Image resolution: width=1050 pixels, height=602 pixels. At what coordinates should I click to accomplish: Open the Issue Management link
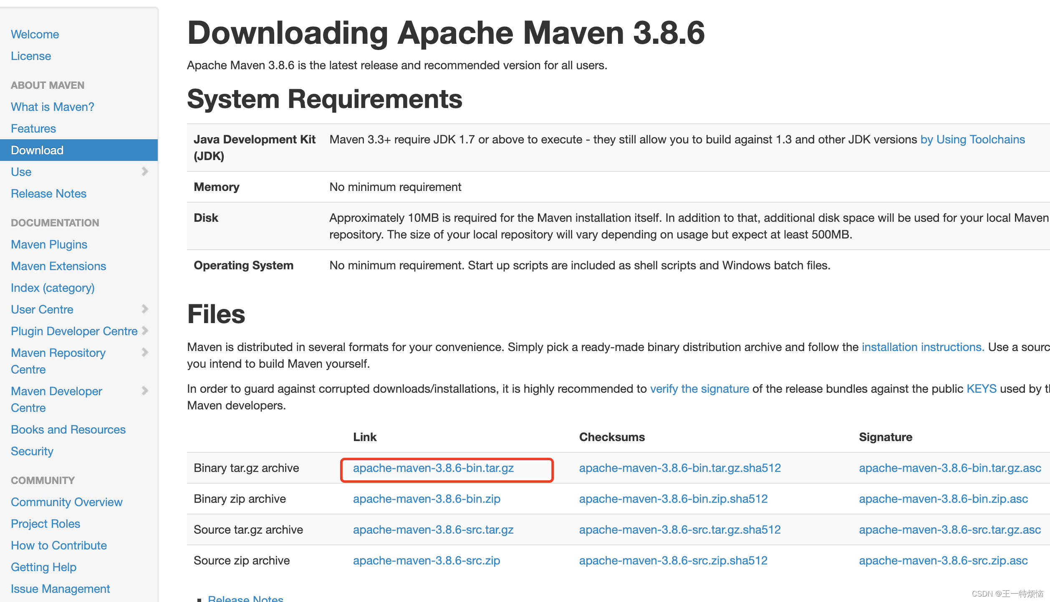[x=60, y=589]
